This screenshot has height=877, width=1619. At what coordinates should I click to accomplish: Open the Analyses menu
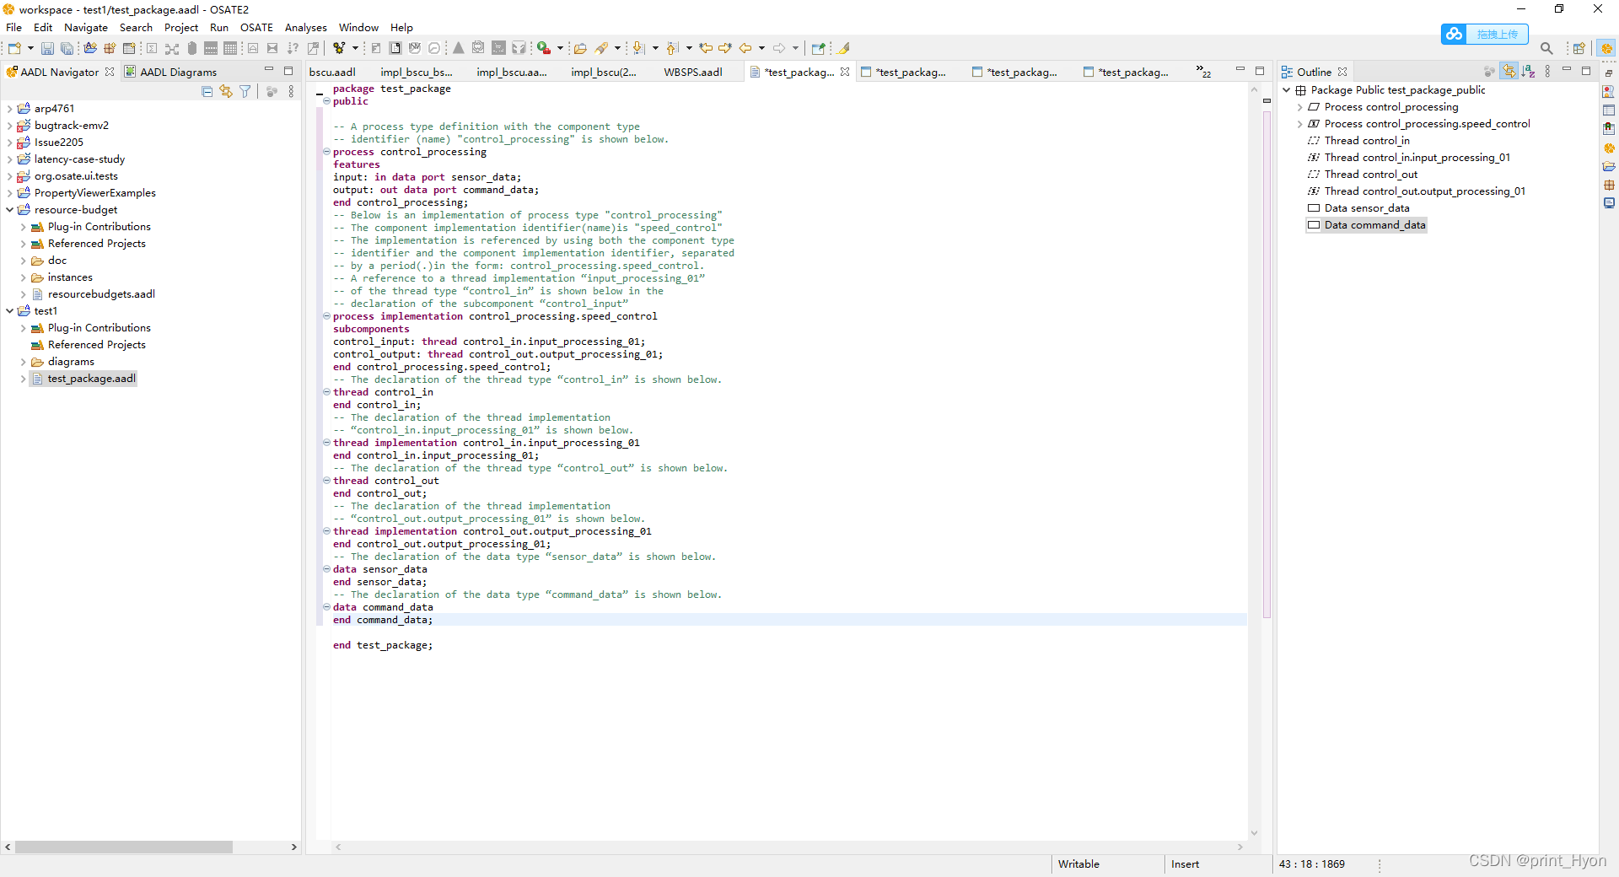coord(305,27)
